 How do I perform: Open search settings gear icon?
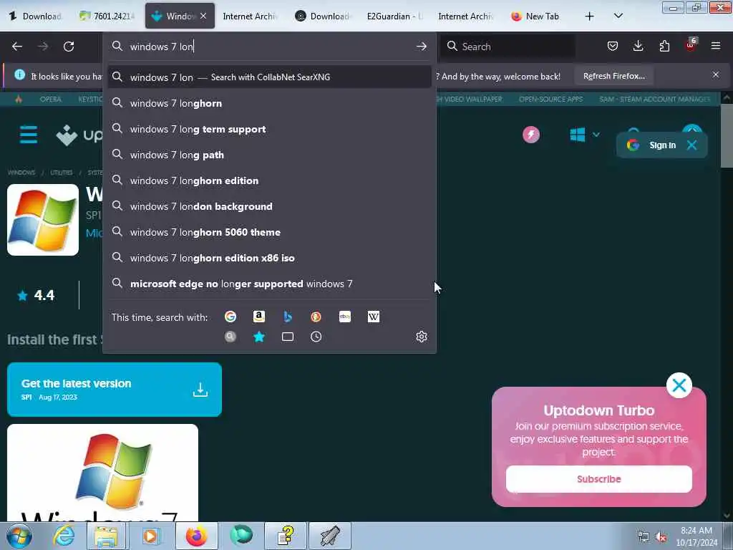[421, 337]
